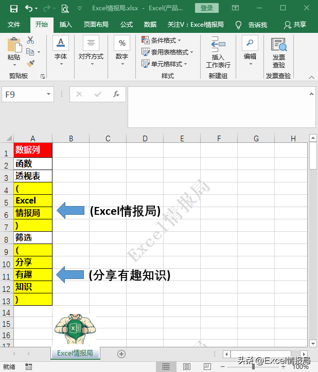Open the Name Box dropdown arrow
The width and height of the screenshot is (318, 372).
(49, 94)
